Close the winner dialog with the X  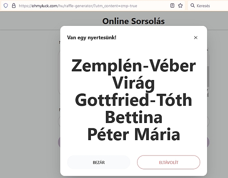[x=196, y=38]
